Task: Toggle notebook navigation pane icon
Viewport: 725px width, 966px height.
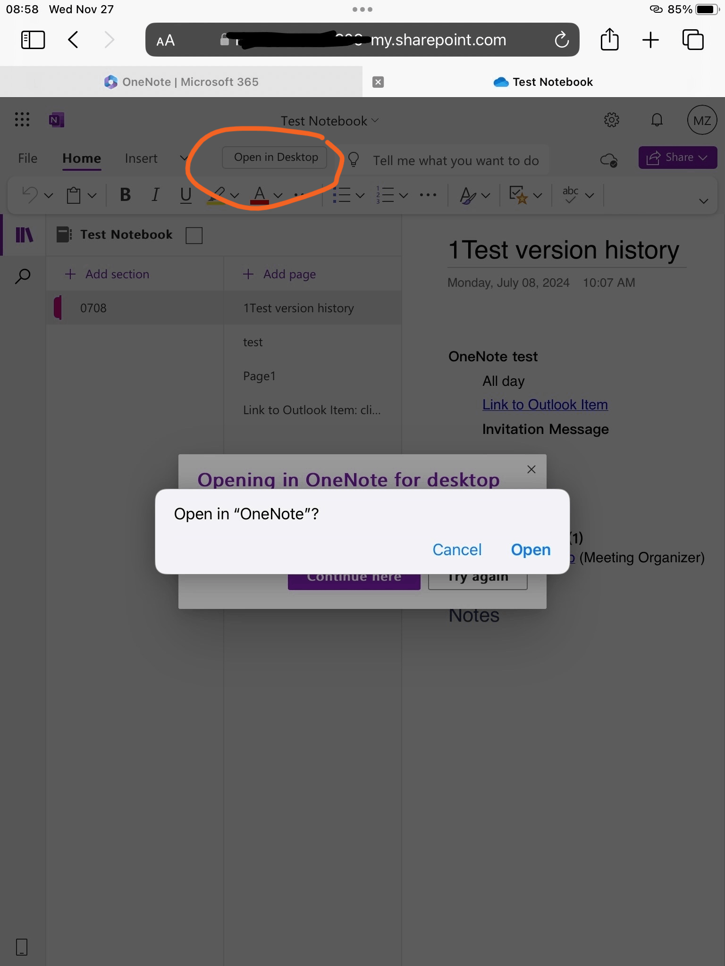Action: [x=25, y=234]
